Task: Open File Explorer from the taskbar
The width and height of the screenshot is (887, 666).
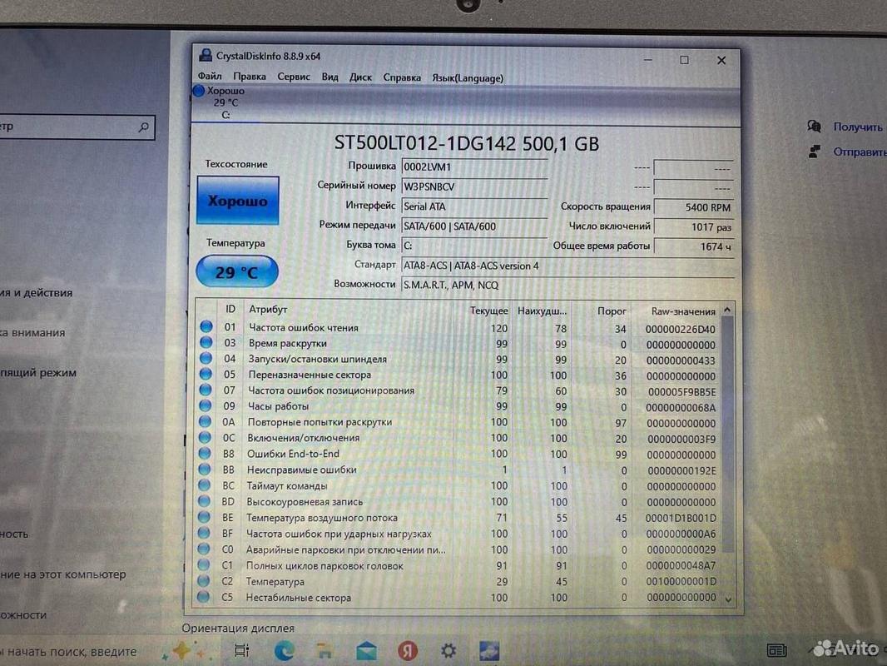Action: [x=325, y=650]
